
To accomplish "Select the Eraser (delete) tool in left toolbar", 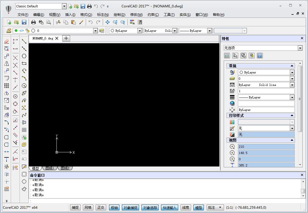I will tap(7, 41).
